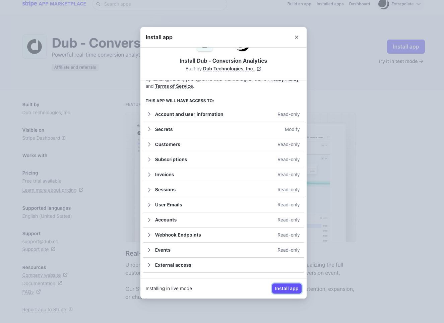Image resolution: width=444 pixels, height=323 pixels.
Task: Expand the Secrets permission row
Action: point(149,129)
